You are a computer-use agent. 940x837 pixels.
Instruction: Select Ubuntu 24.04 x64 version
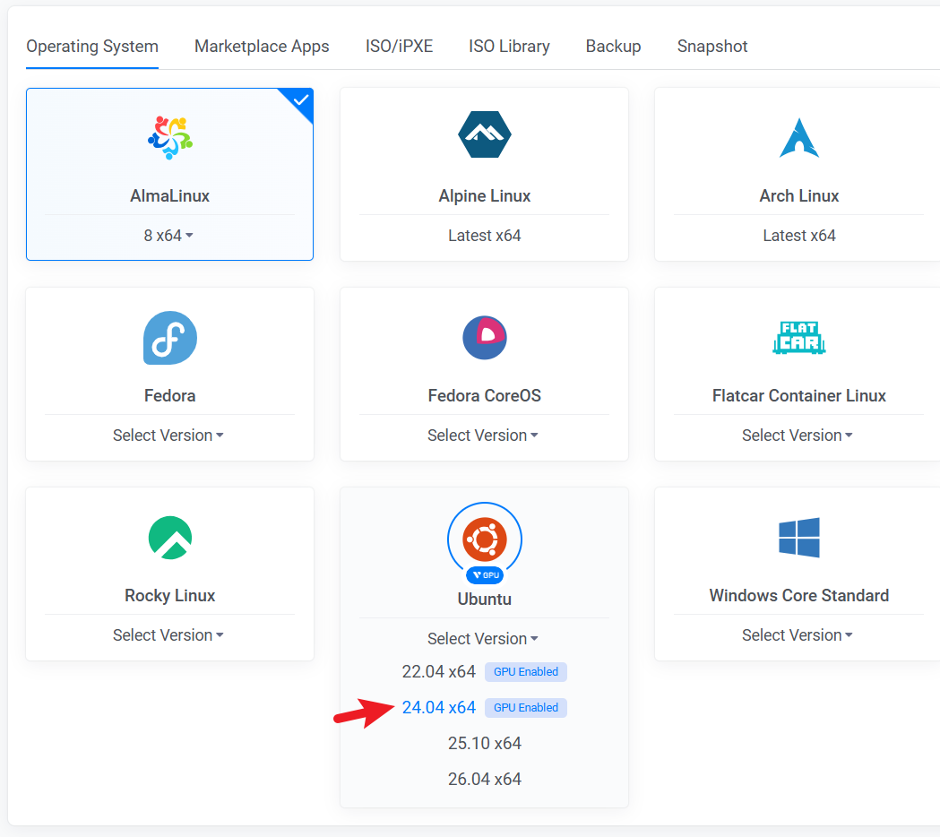point(439,707)
